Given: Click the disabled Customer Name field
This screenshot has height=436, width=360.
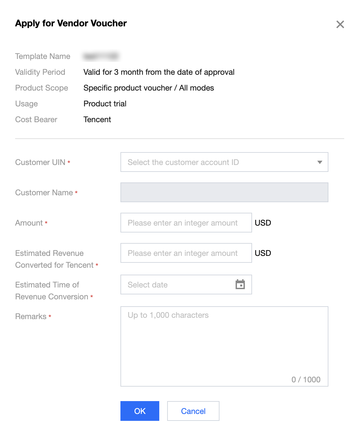Looking at the screenshot, I should point(224,192).
